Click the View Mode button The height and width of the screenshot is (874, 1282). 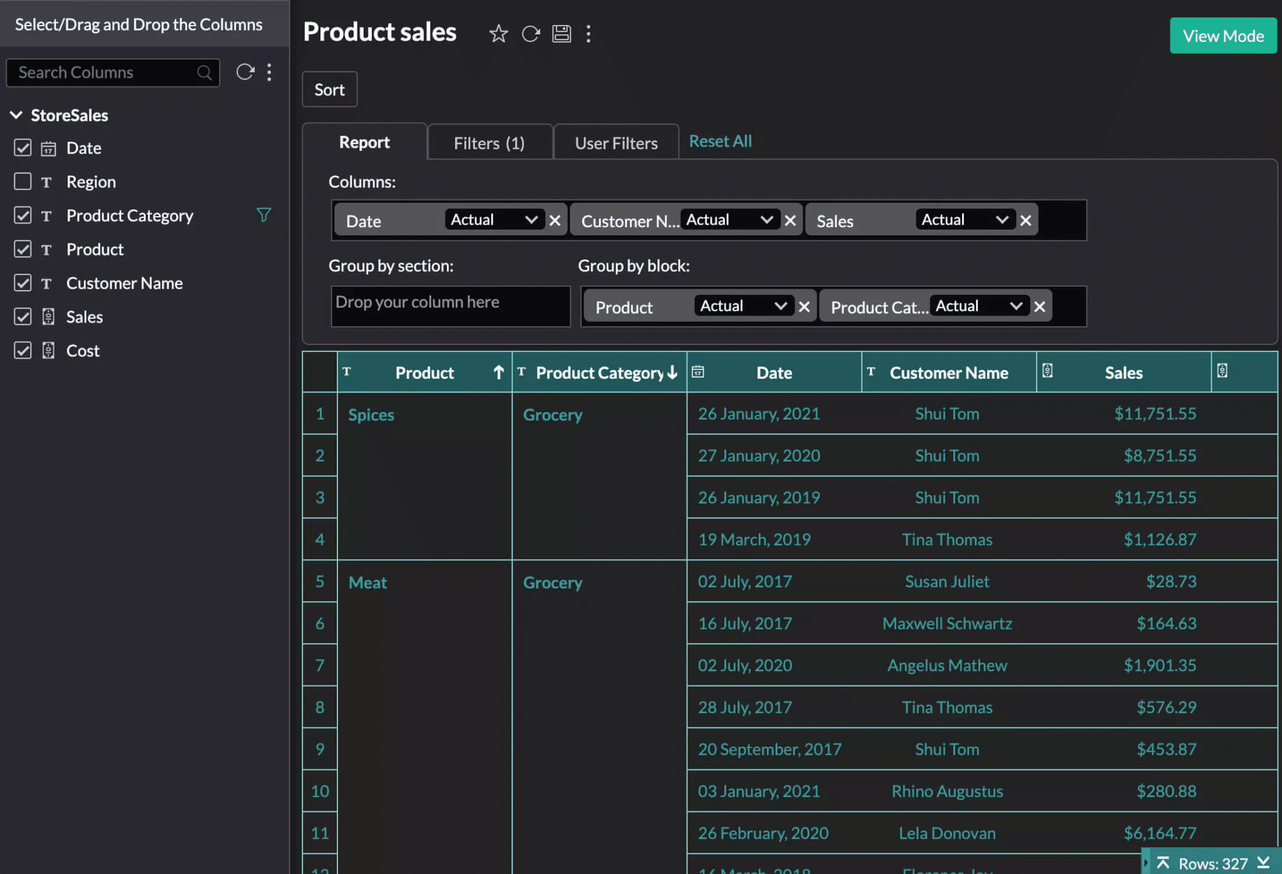coord(1223,36)
